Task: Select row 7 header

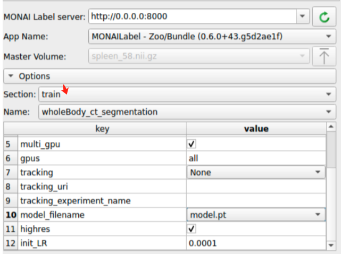Action: (11, 172)
